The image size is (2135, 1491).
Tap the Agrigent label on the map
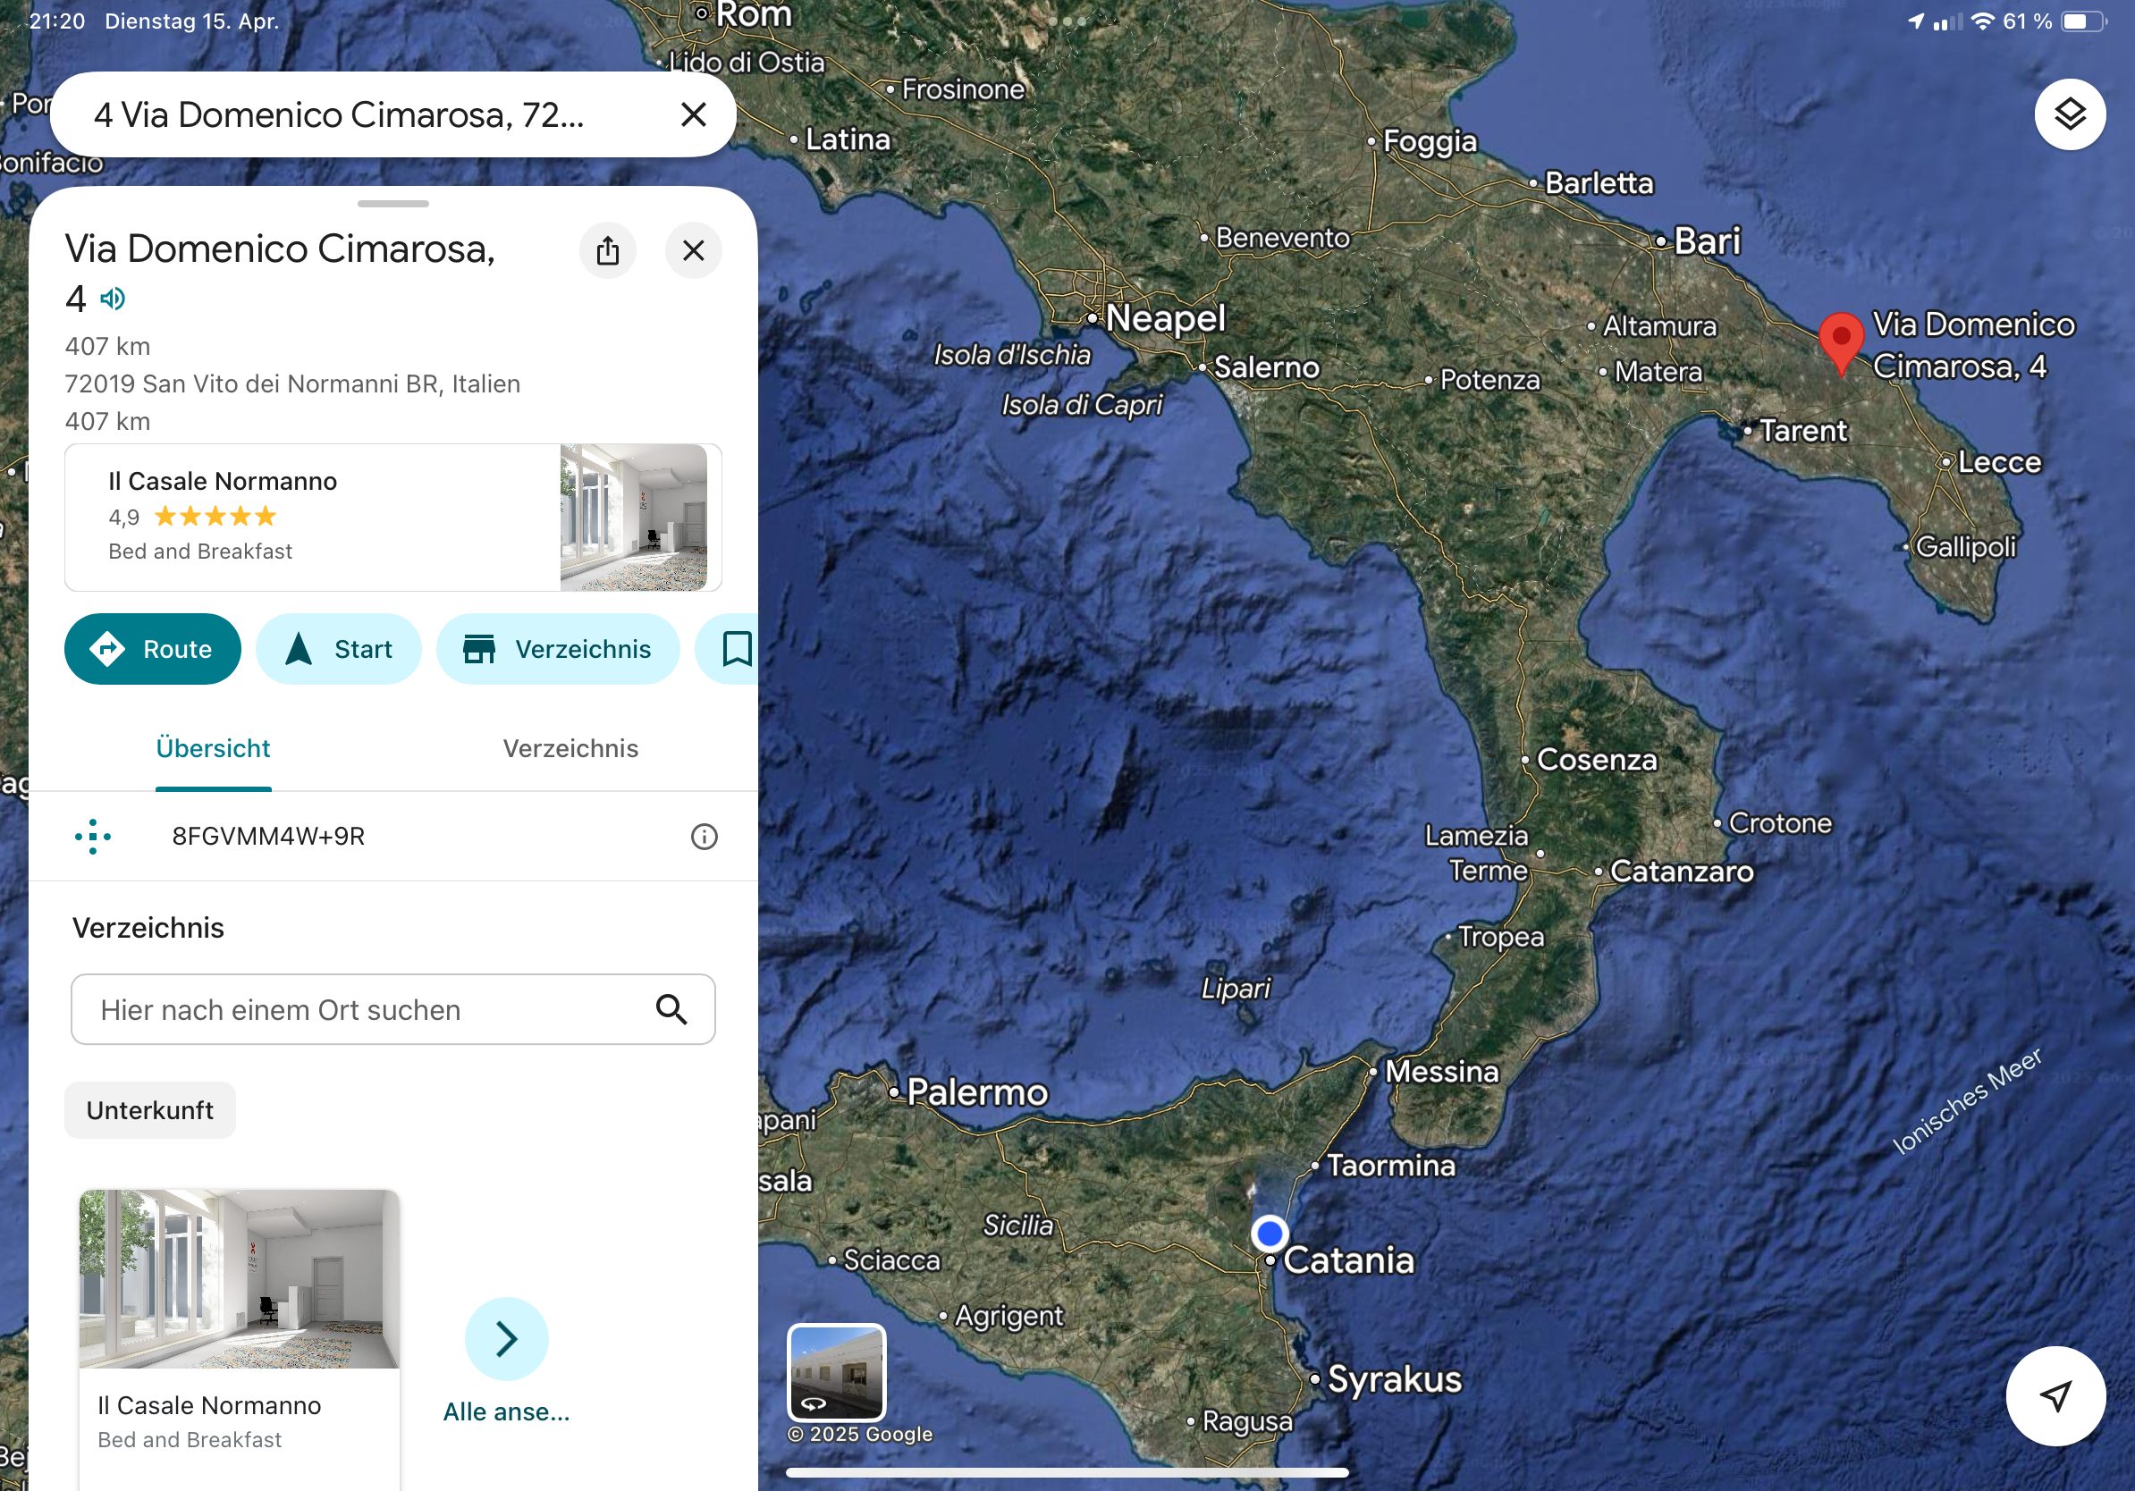[1008, 1316]
